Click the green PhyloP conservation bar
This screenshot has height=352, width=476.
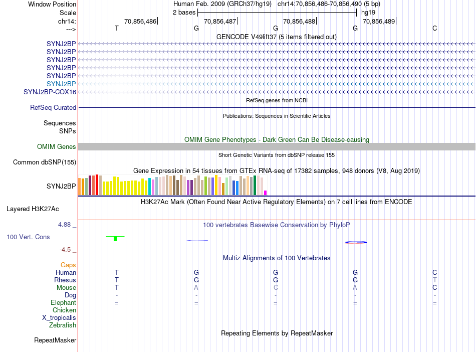[x=115, y=239]
